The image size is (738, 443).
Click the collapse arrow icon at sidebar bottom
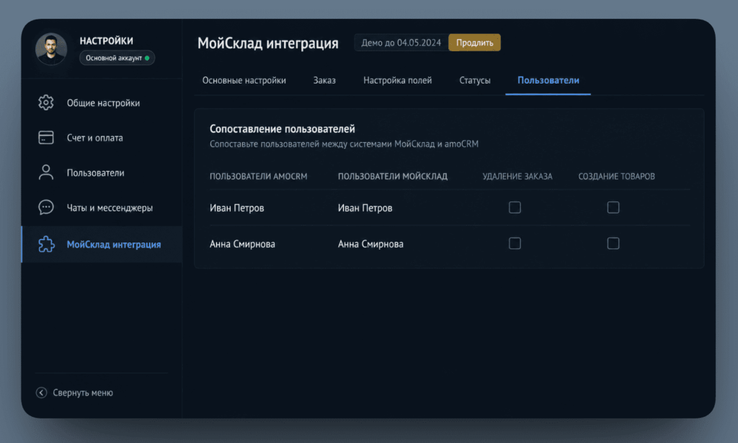(x=41, y=392)
